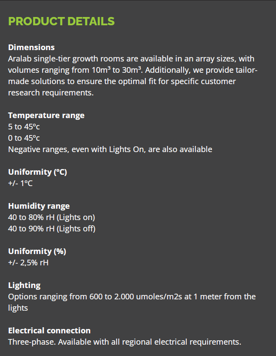This screenshot has width=276, height=356.
Task: Select the Electrical connection heading
Action: (49, 331)
